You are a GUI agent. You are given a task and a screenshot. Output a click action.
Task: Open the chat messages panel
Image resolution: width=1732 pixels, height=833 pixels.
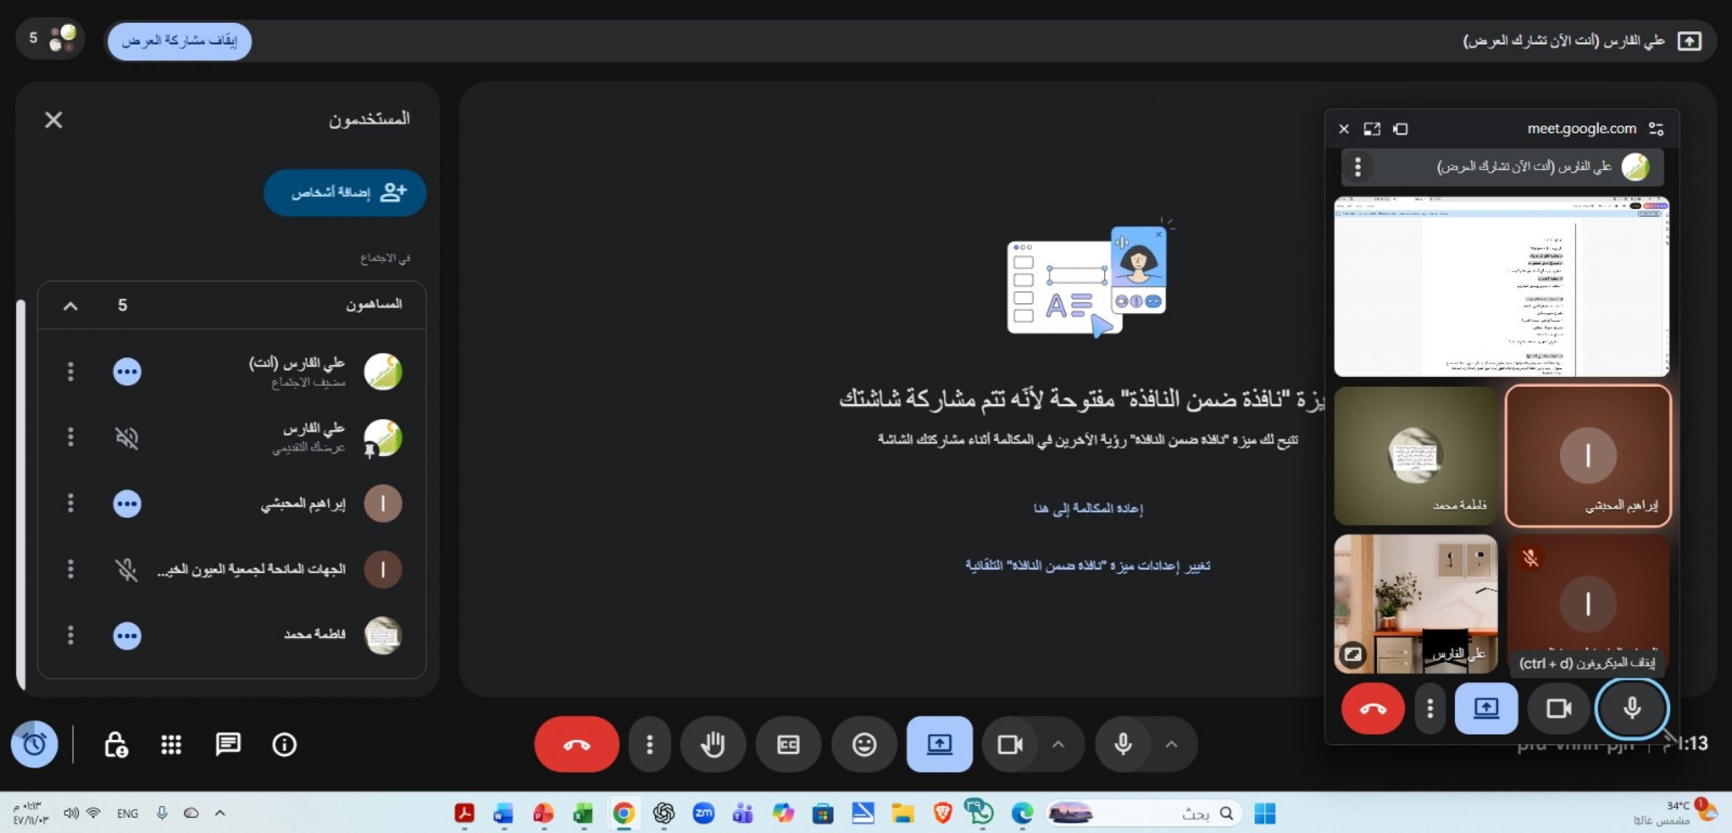coord(228,745)
